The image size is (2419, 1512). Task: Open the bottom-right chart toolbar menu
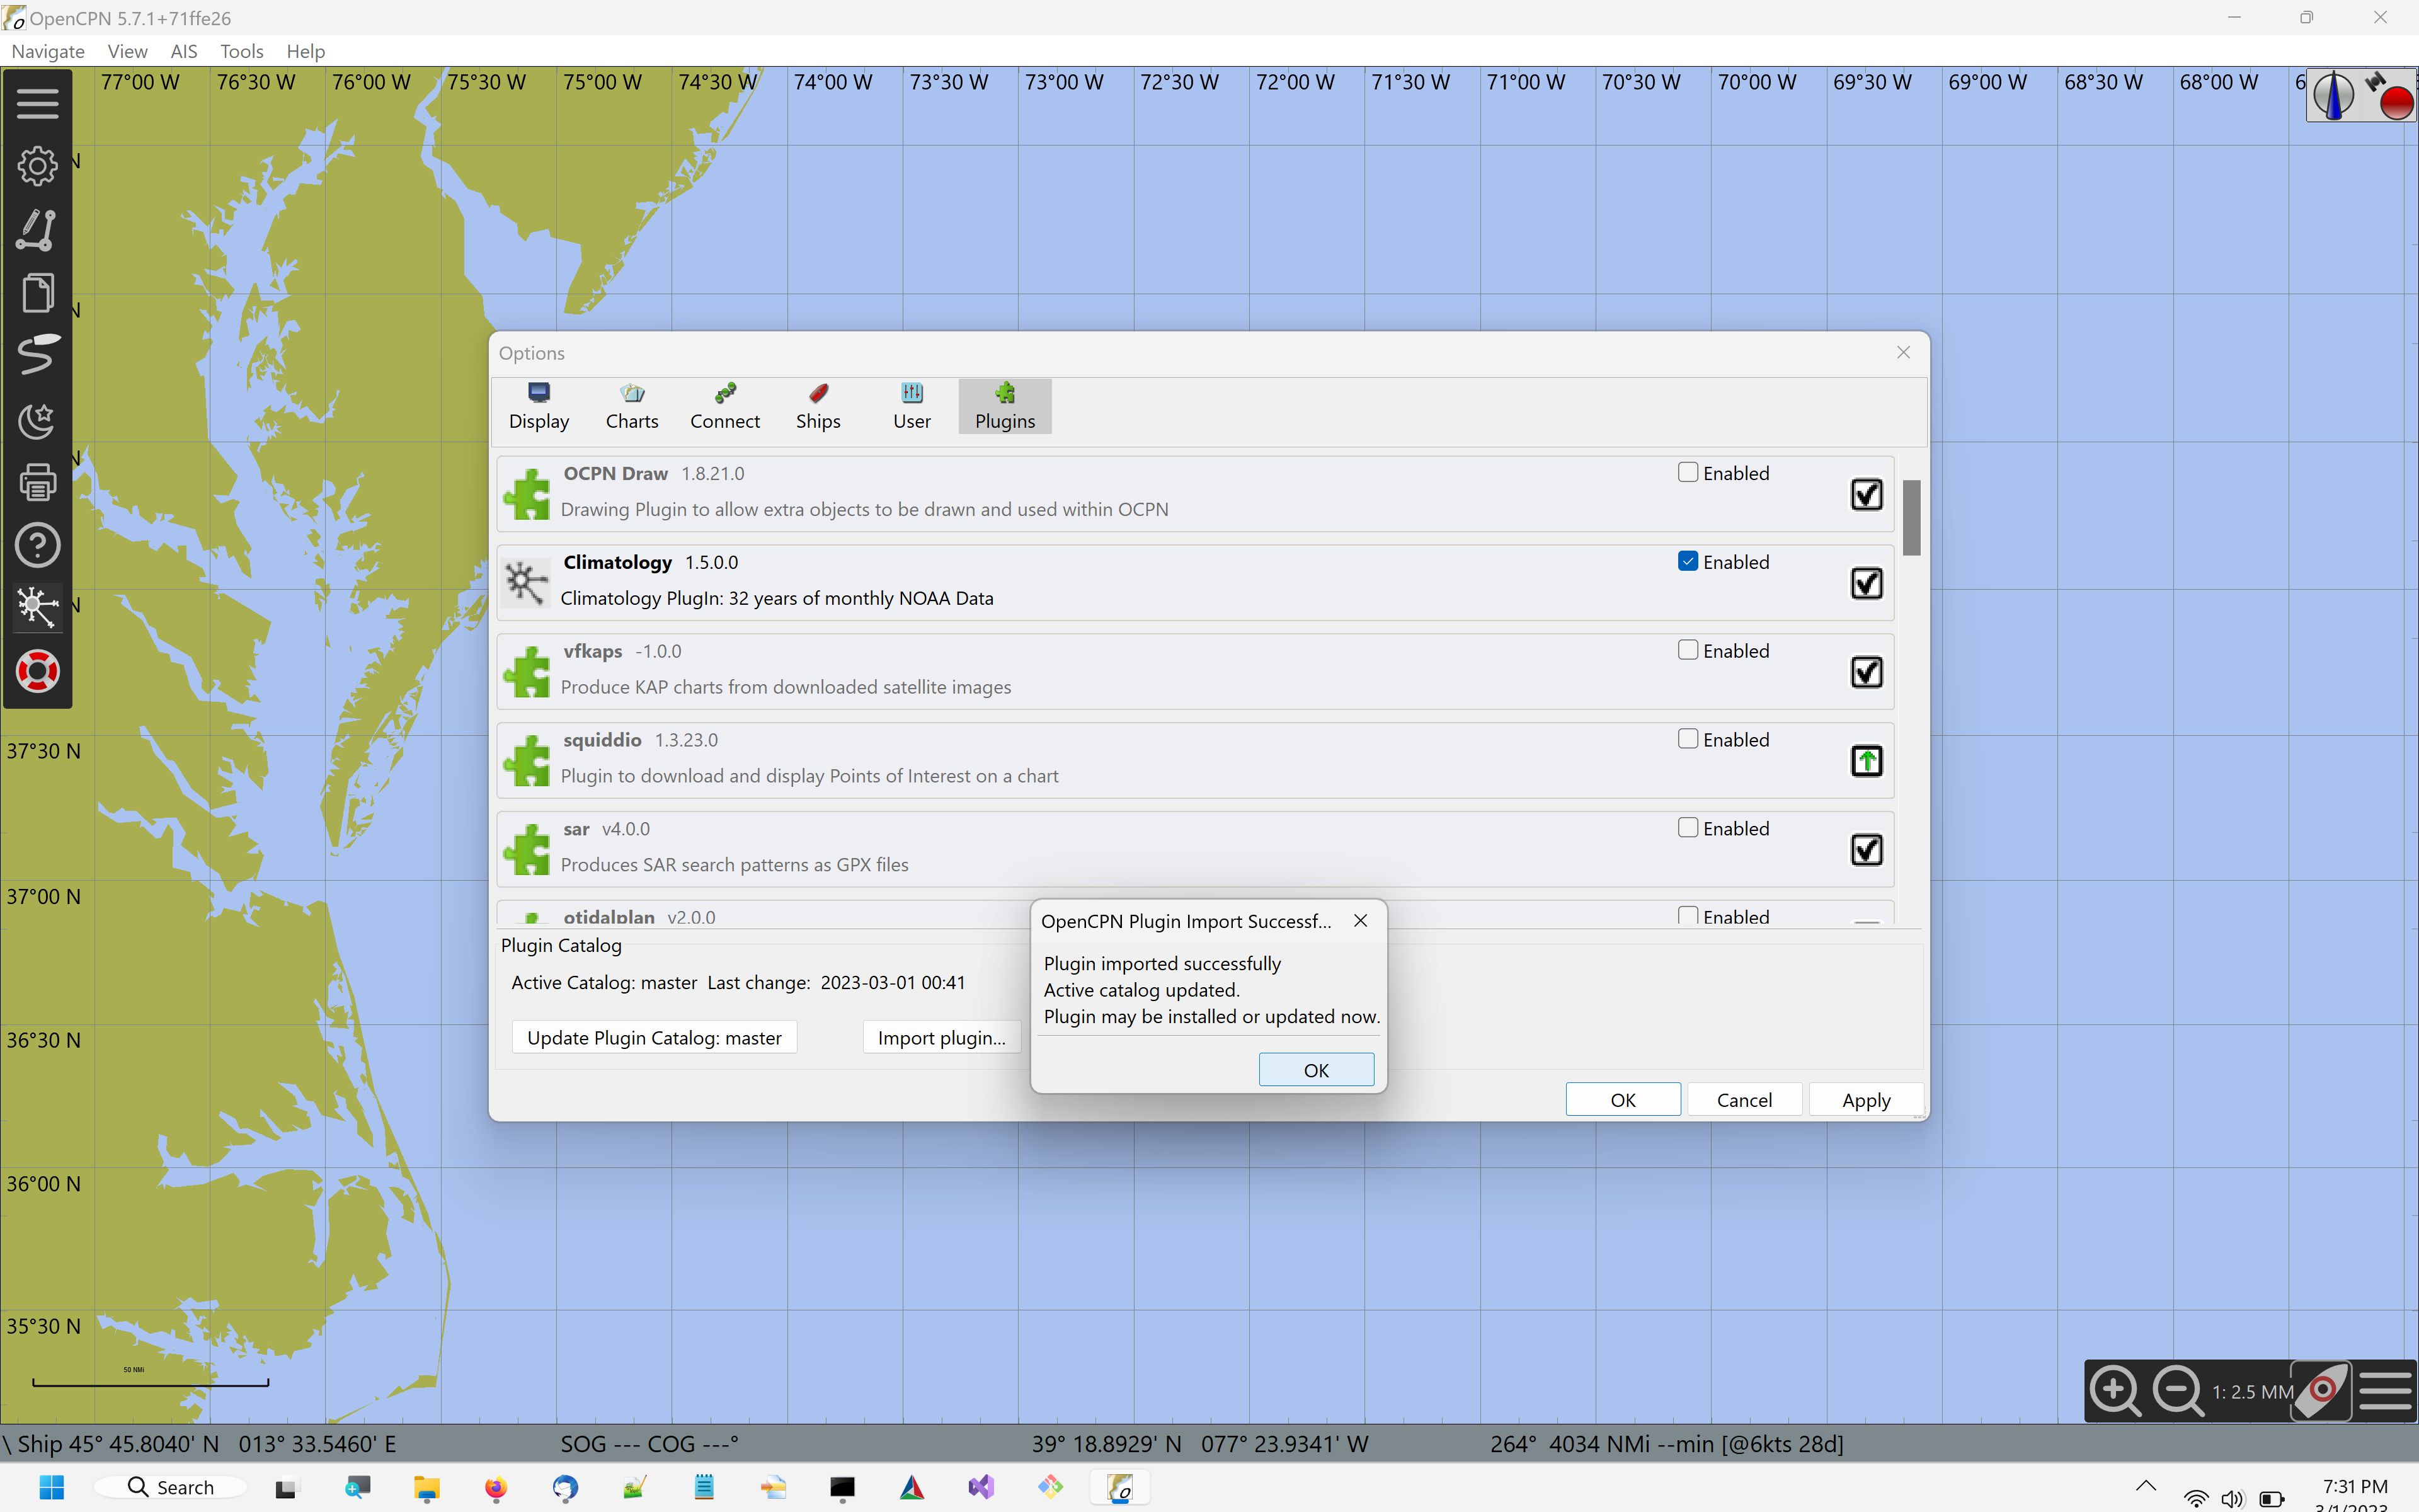(2387, 1390)
